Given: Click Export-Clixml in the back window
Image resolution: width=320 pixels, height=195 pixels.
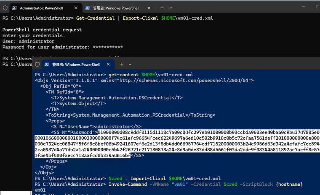Looking at the screenshot, I should coord(140,18).
